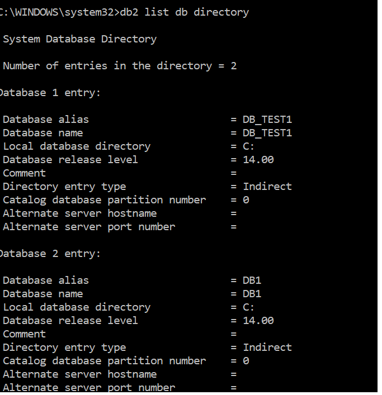The image size is (382, 395).
Task: Click 'Alternate server hostname' label in Database 1 entry
Action: (x=79, y=213)
